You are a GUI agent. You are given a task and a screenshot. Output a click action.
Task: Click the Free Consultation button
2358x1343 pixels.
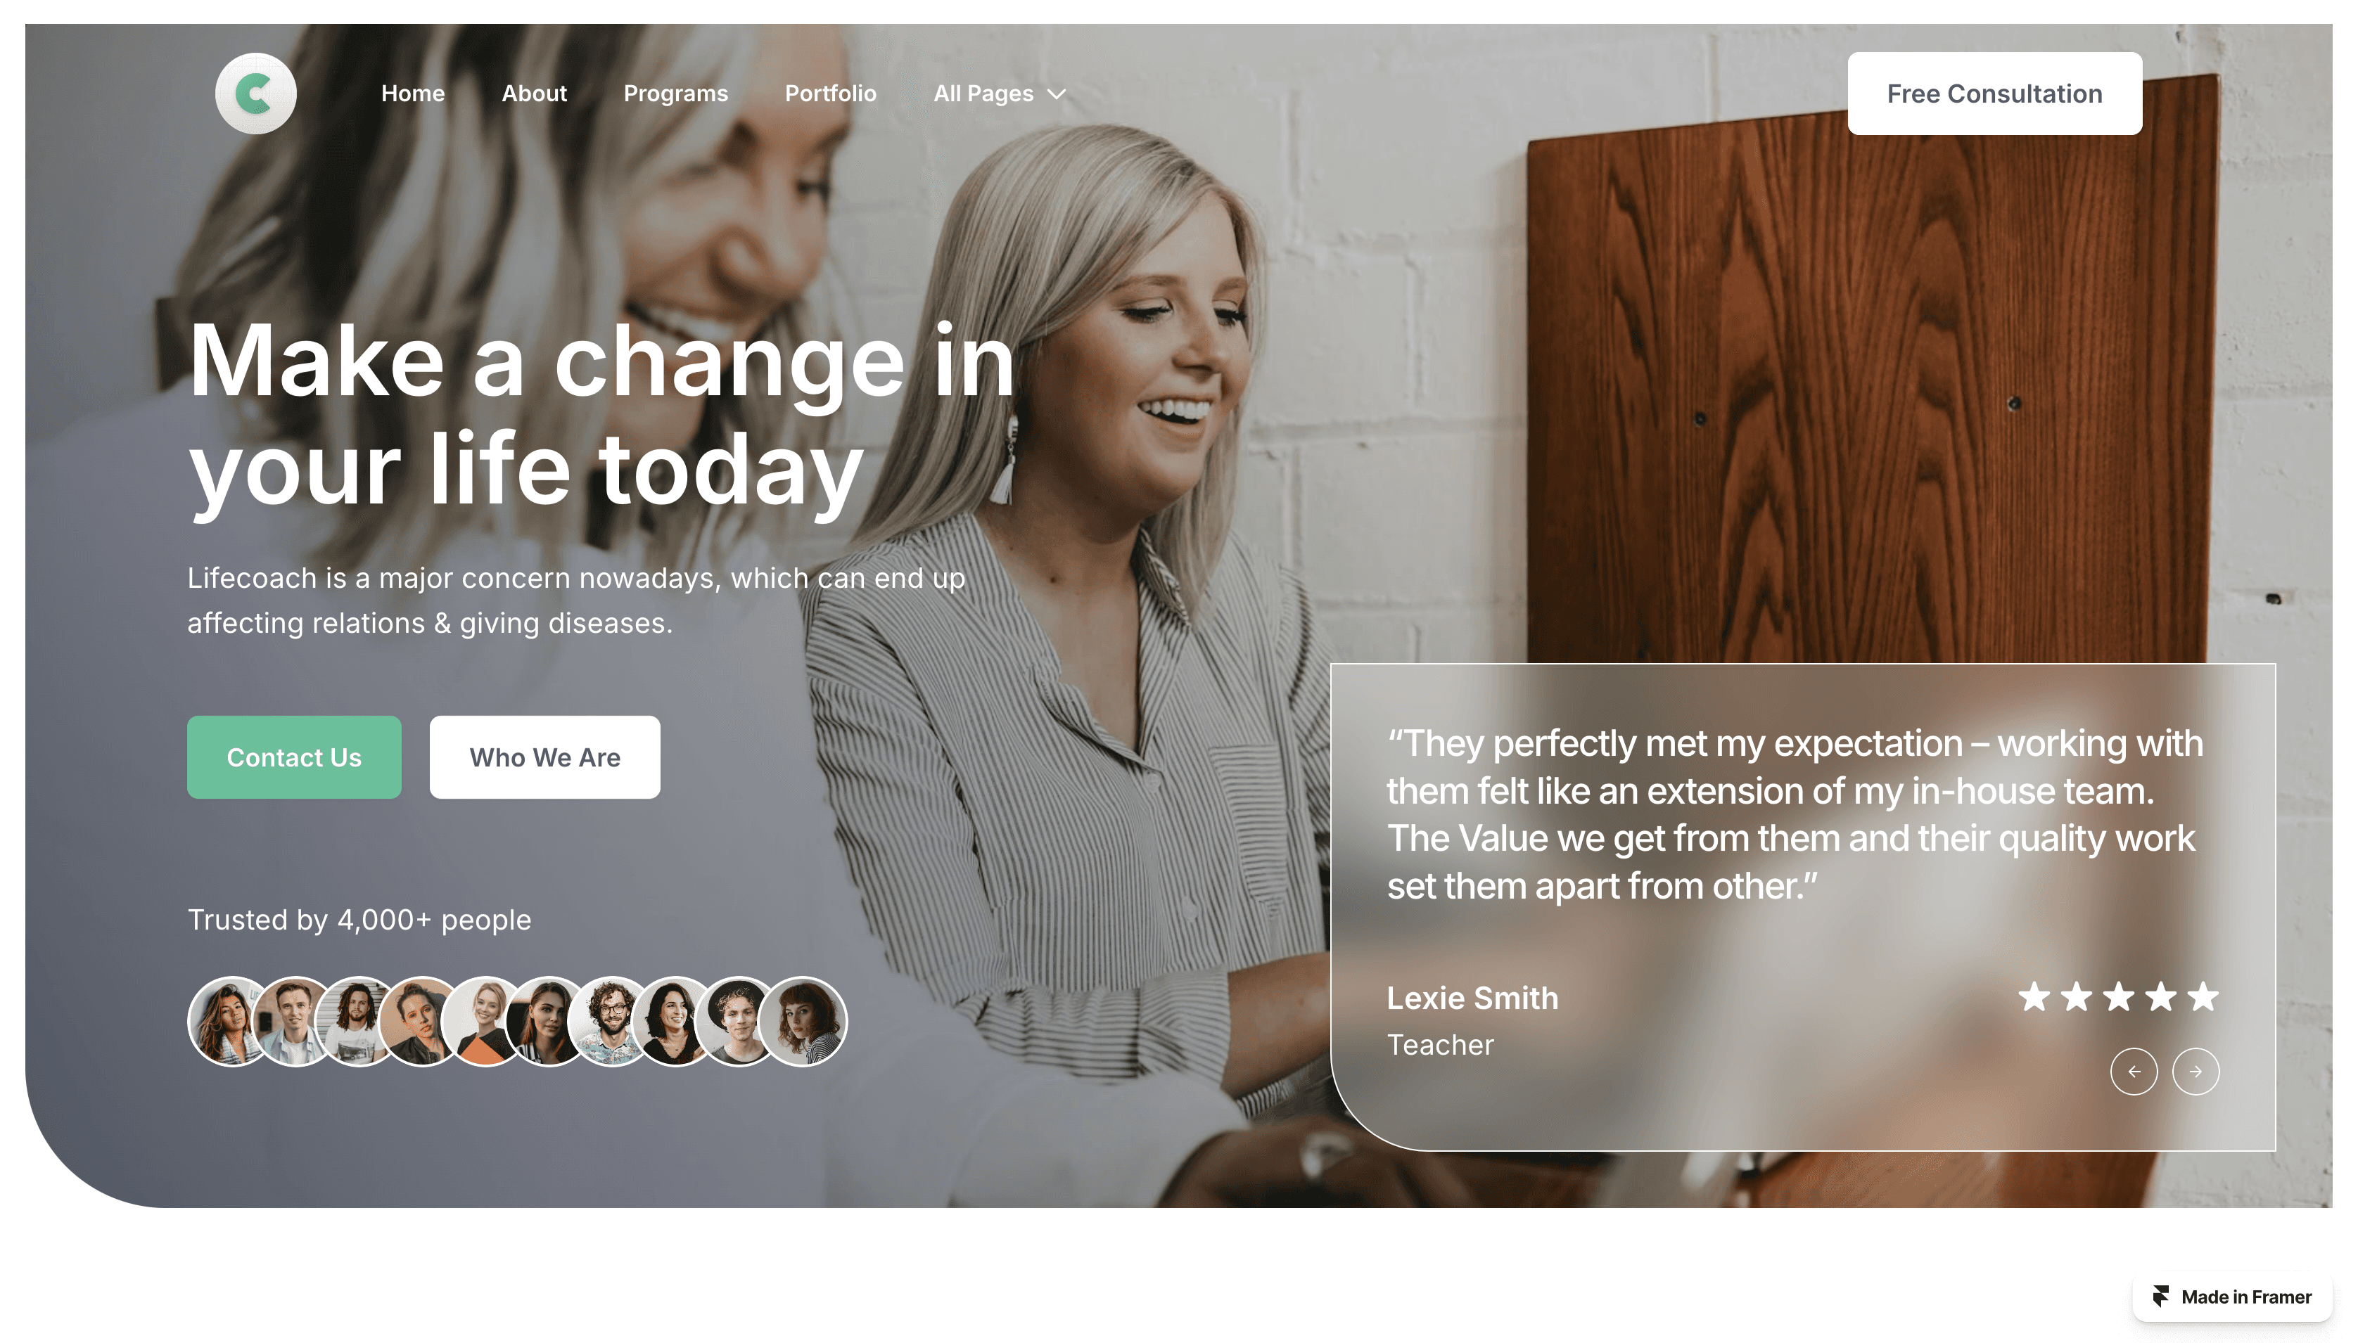(x=1994, y=93)
